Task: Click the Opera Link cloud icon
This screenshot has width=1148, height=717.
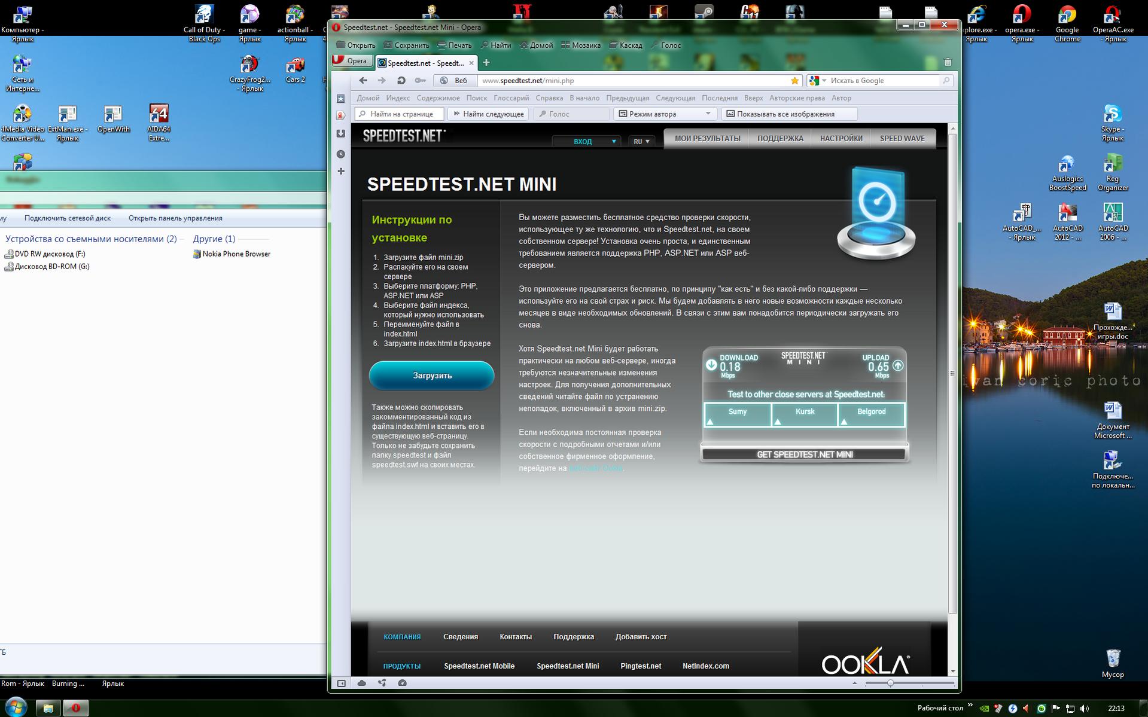Action: click(362, 683)
